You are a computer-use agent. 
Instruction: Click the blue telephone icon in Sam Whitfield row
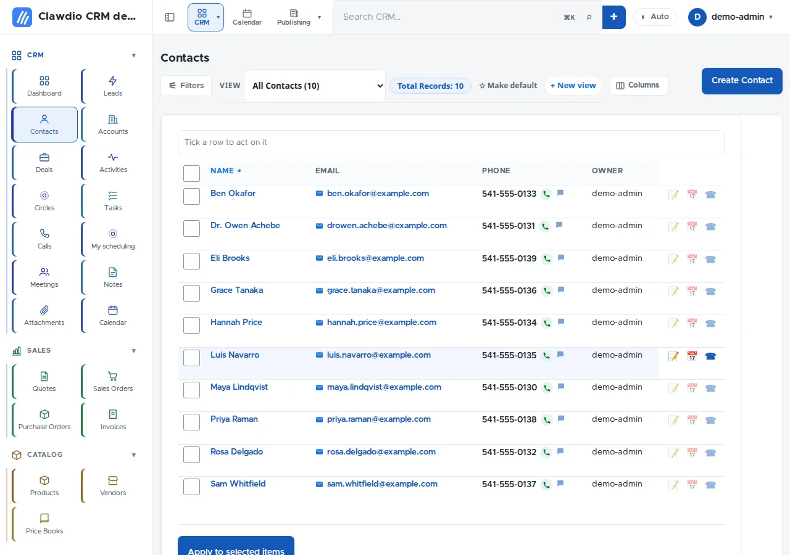tap(710, 485)
